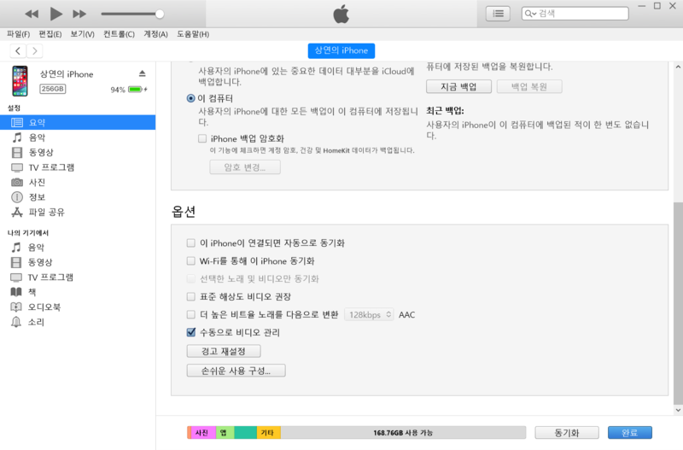The width and height of the screenshot is (683, 450).
Task: Click the 동기화 button
Action: pos(567,433)
